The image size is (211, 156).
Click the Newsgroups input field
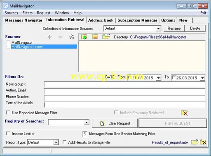click(124, 84)
